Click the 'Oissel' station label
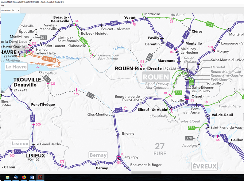Viewport: 244px width, 181px height. click(197, 96)
